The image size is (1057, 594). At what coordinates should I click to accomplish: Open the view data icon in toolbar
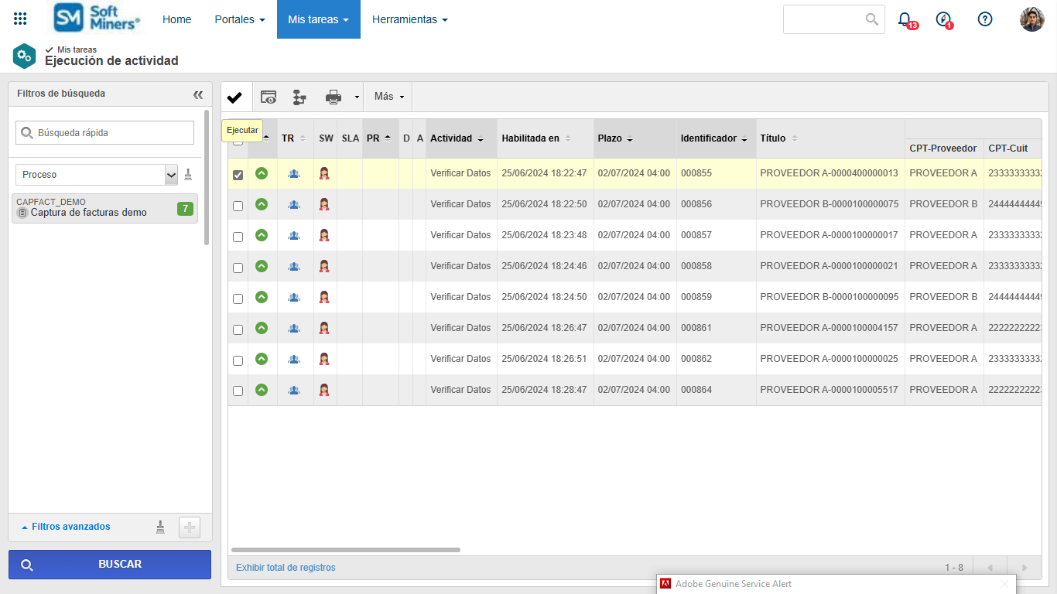coord(269,97)
